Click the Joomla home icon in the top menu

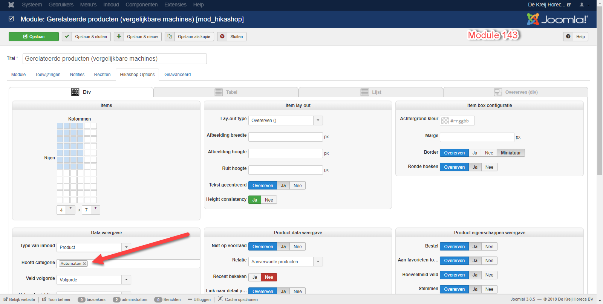coord(11,5)
